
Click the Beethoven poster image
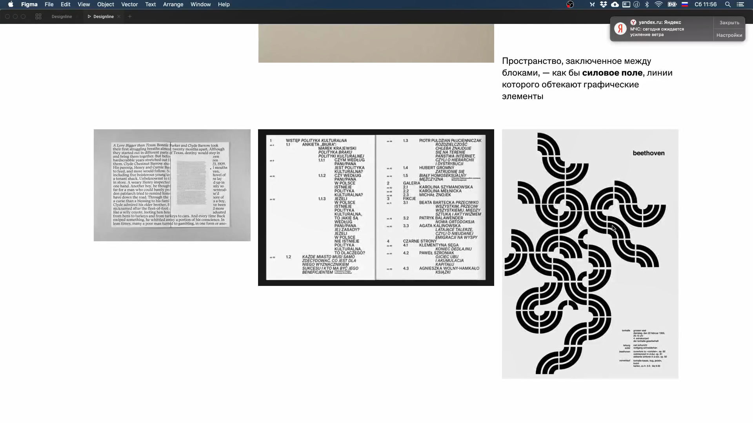coord(590,254)
